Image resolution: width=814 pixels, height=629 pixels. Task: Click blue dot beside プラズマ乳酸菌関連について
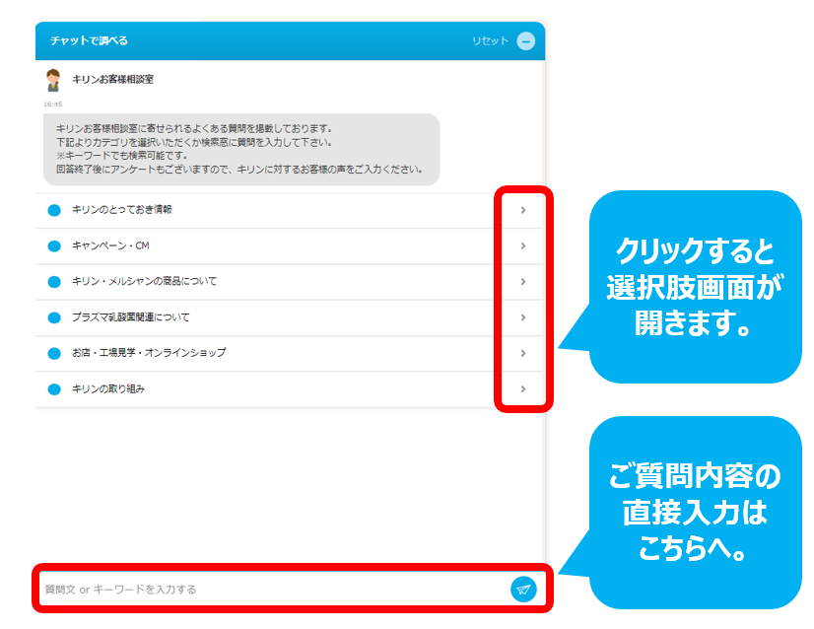[x=54, y=317]
